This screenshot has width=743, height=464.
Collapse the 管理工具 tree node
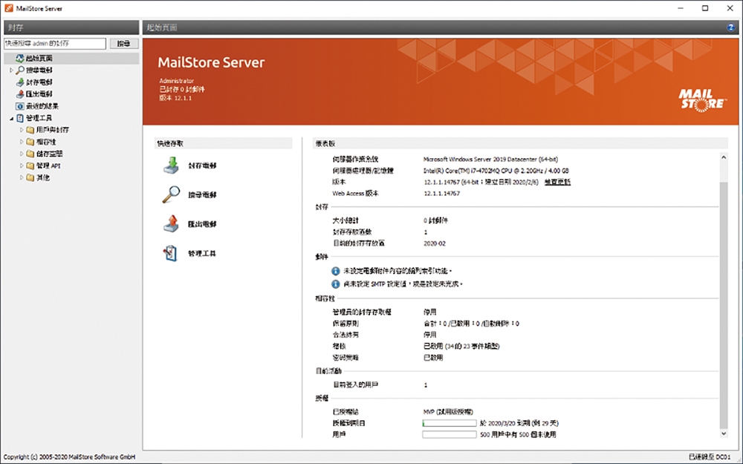click(x=11, y=118)
